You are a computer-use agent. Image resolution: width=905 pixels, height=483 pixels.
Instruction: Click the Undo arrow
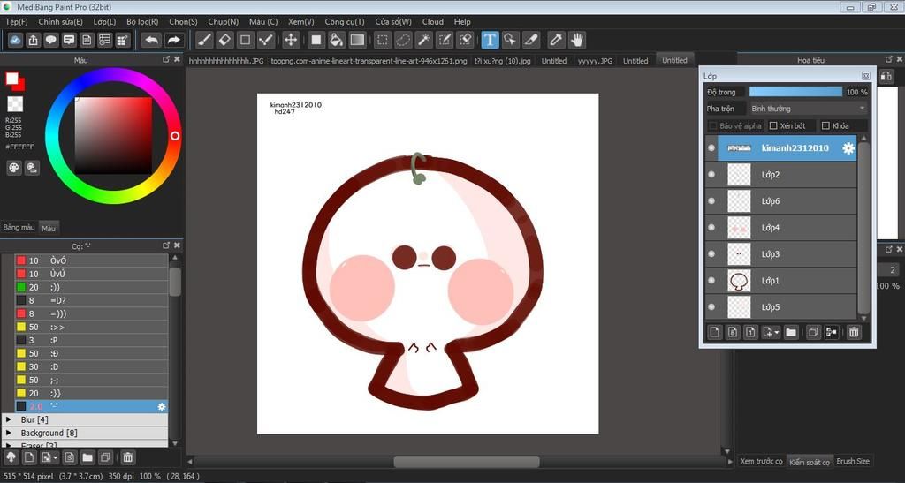point(152,40)
